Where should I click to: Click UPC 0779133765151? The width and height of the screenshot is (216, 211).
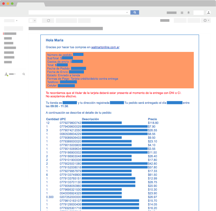tap(70, 179)
